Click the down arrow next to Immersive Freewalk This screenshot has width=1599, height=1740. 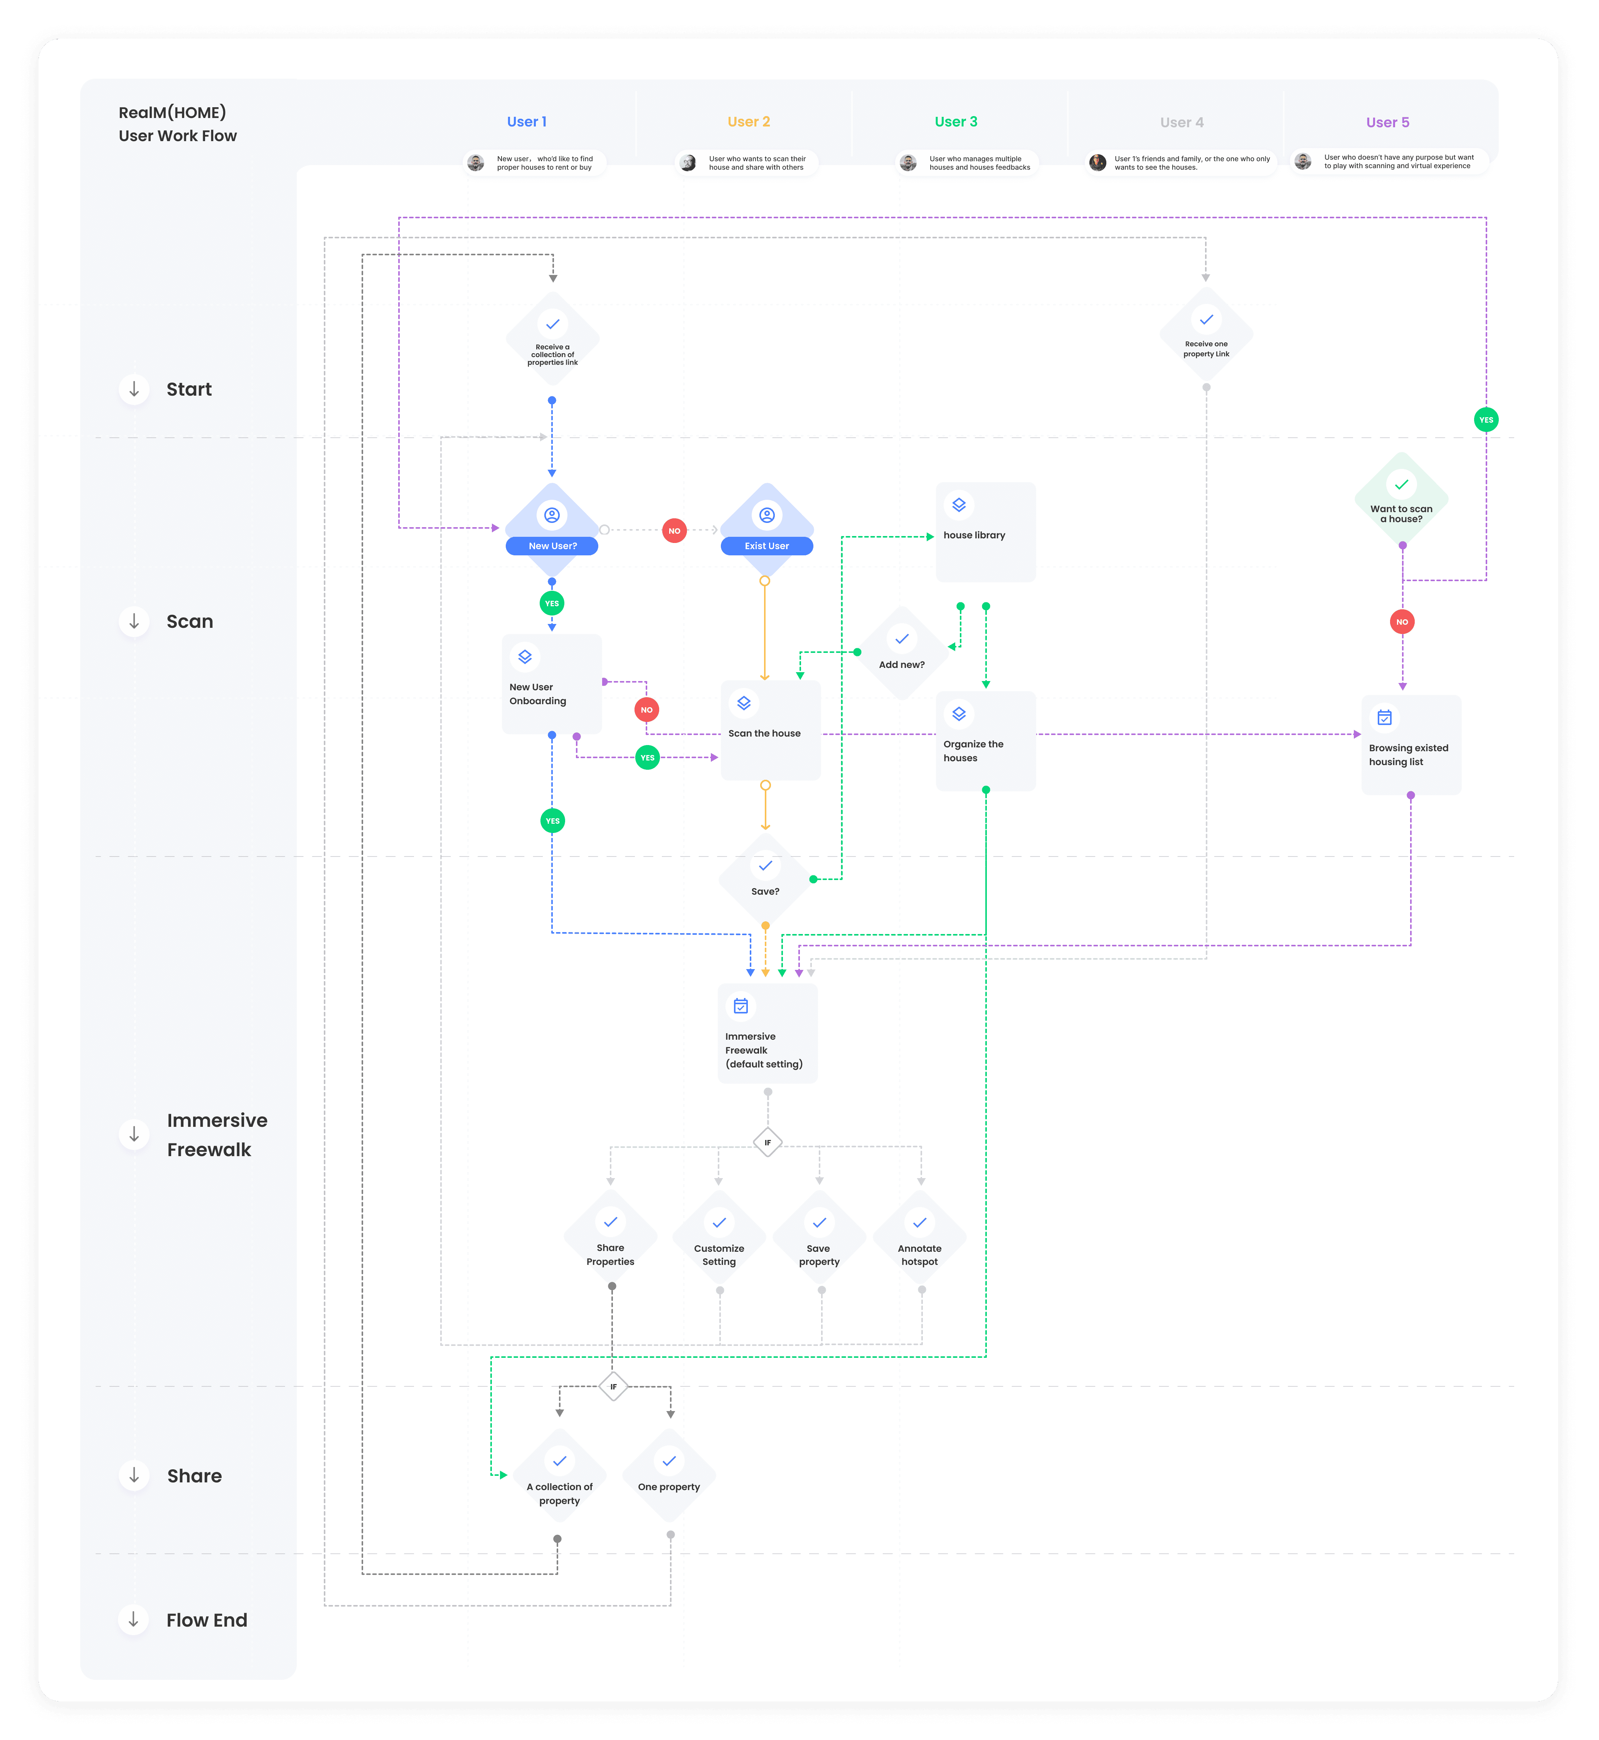134,1134
